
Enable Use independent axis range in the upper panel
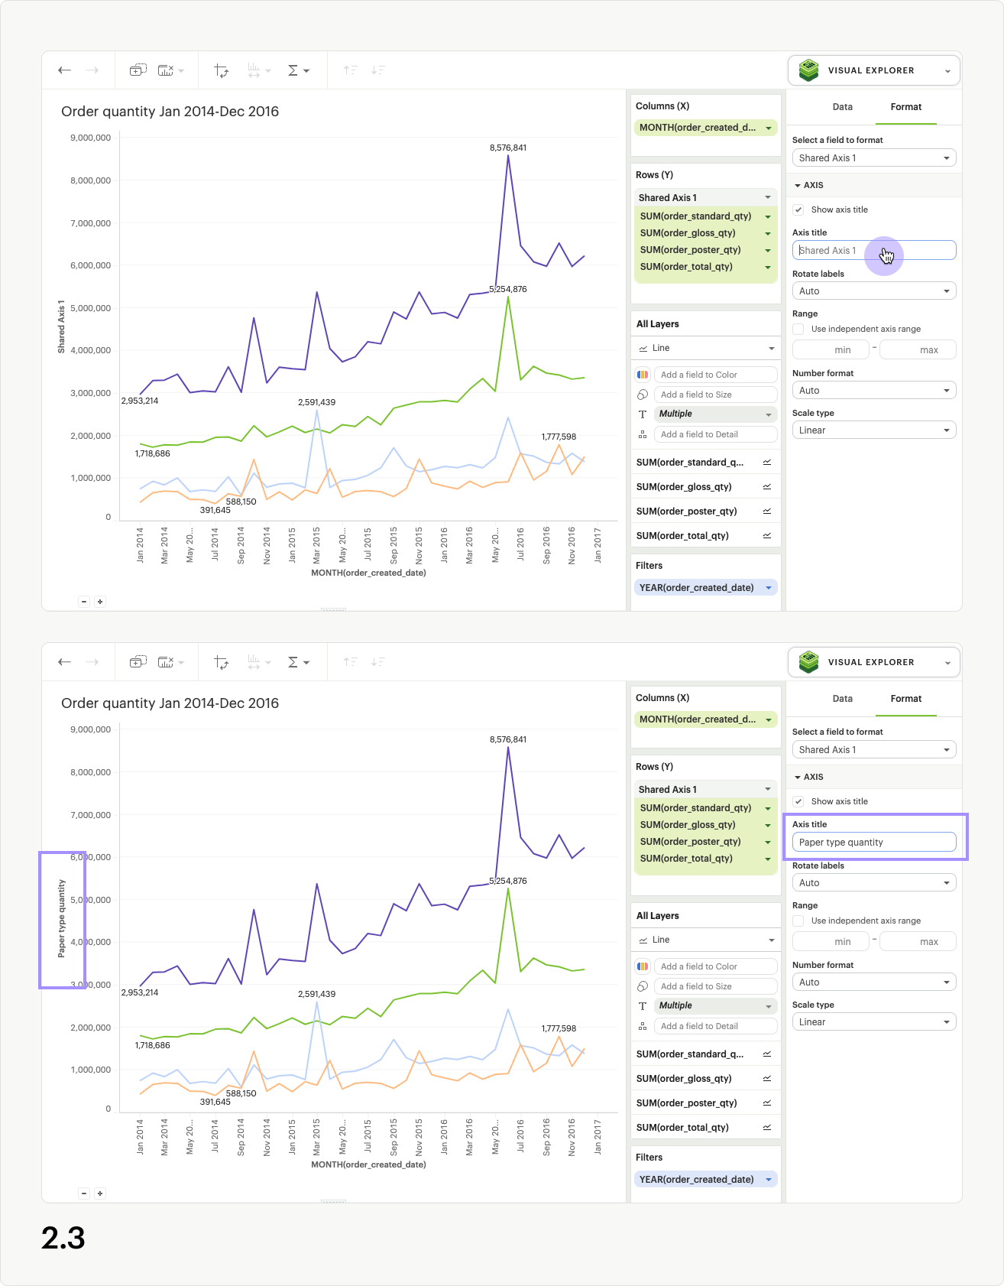point(798,329)
